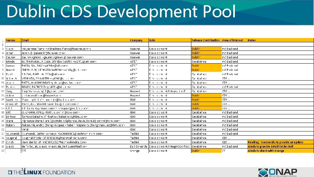Image resolution: width=314 pixels, height=177 pixels.
Task: Click the name cell 'Alexis'
Action: pyautogui.click(x=10, y=146)
